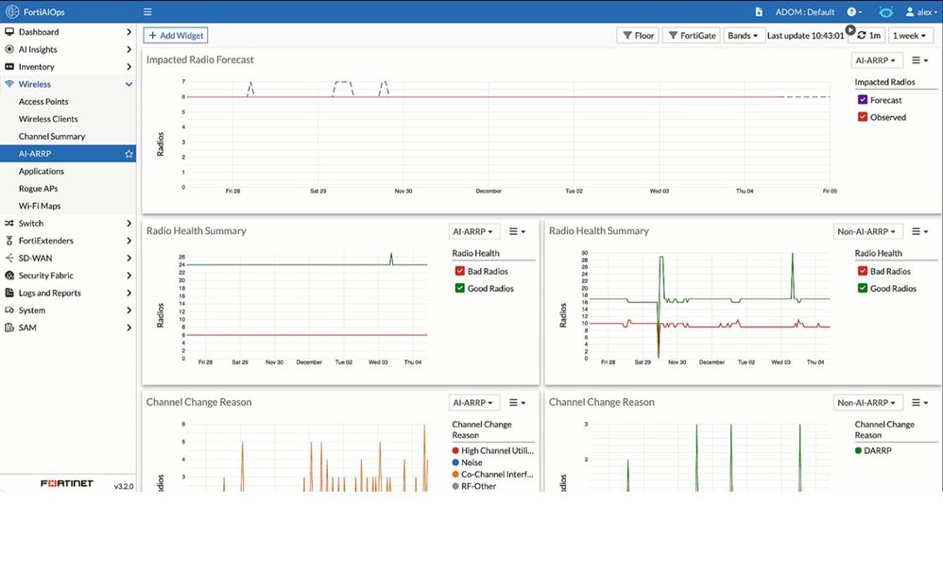Open Rogue APs page
This screenshot has width=943, height=571.
coord(38,189)
